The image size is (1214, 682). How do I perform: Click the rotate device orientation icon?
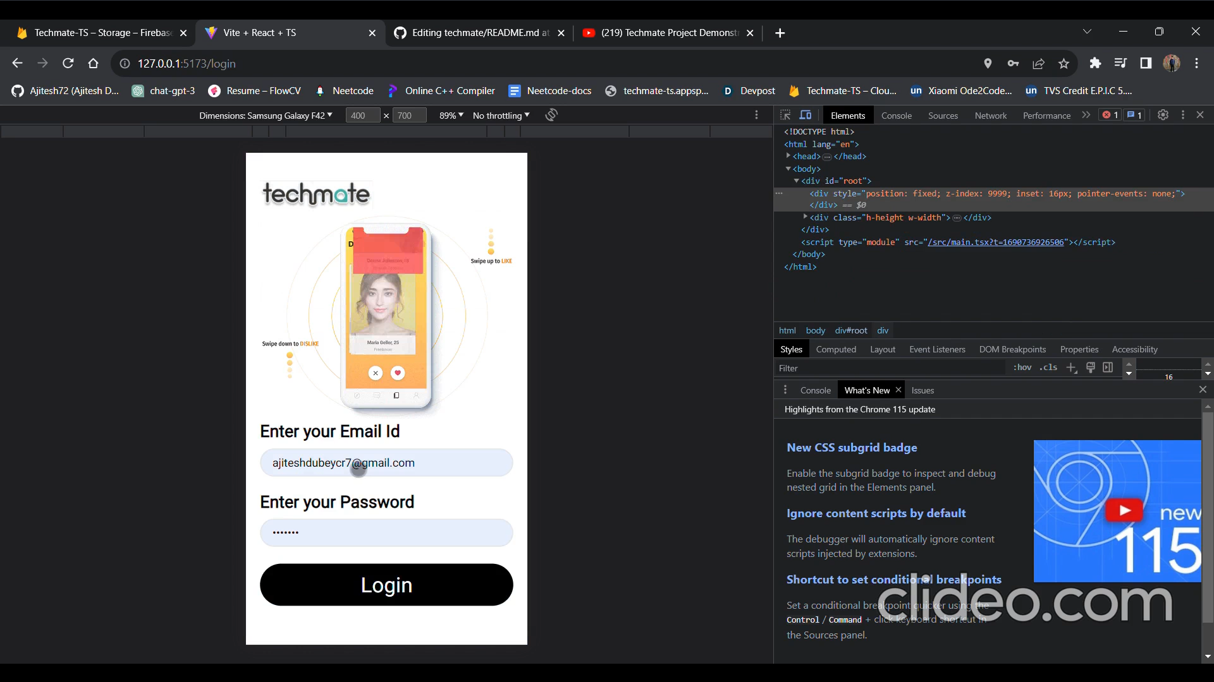tap(551, 115)
